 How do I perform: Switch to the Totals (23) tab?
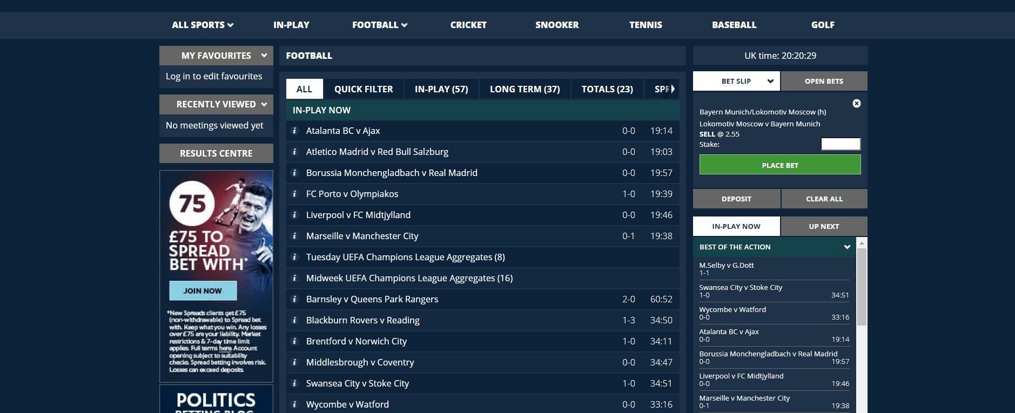(607, 89)
